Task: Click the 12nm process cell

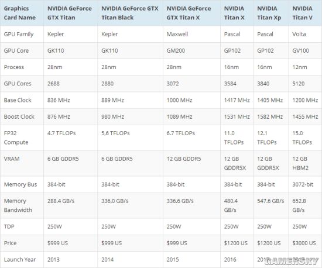Action: pyautogui.click(x=300, y=67)
